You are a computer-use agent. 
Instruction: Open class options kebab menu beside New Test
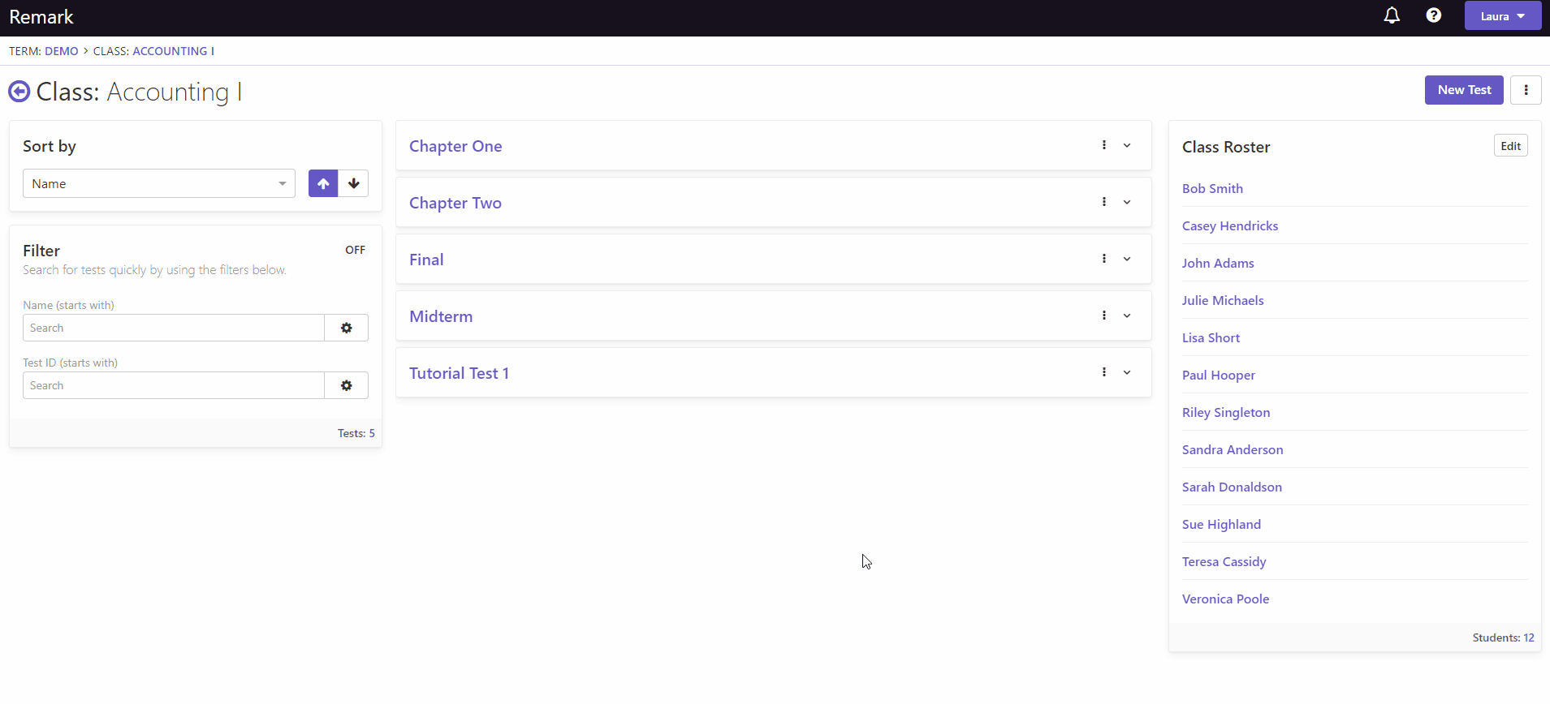1526,90
